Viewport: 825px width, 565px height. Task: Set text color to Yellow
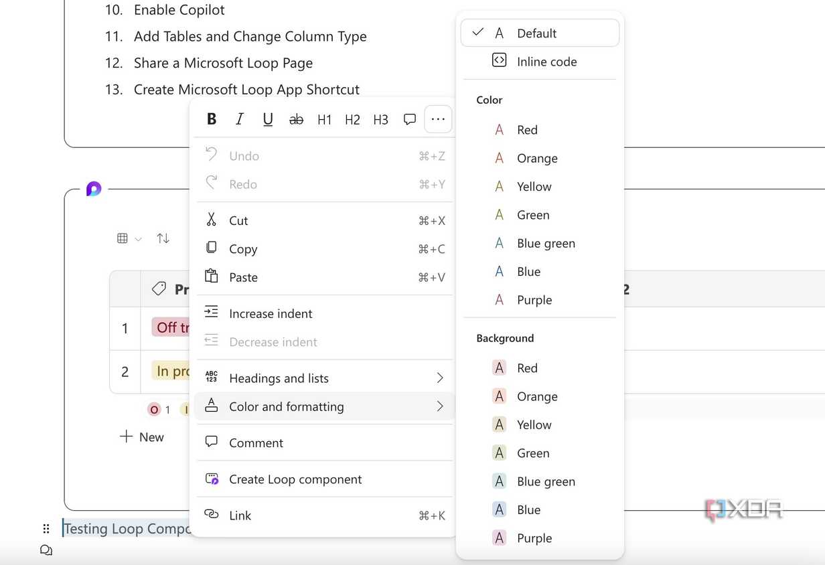(x=540, y=187)
